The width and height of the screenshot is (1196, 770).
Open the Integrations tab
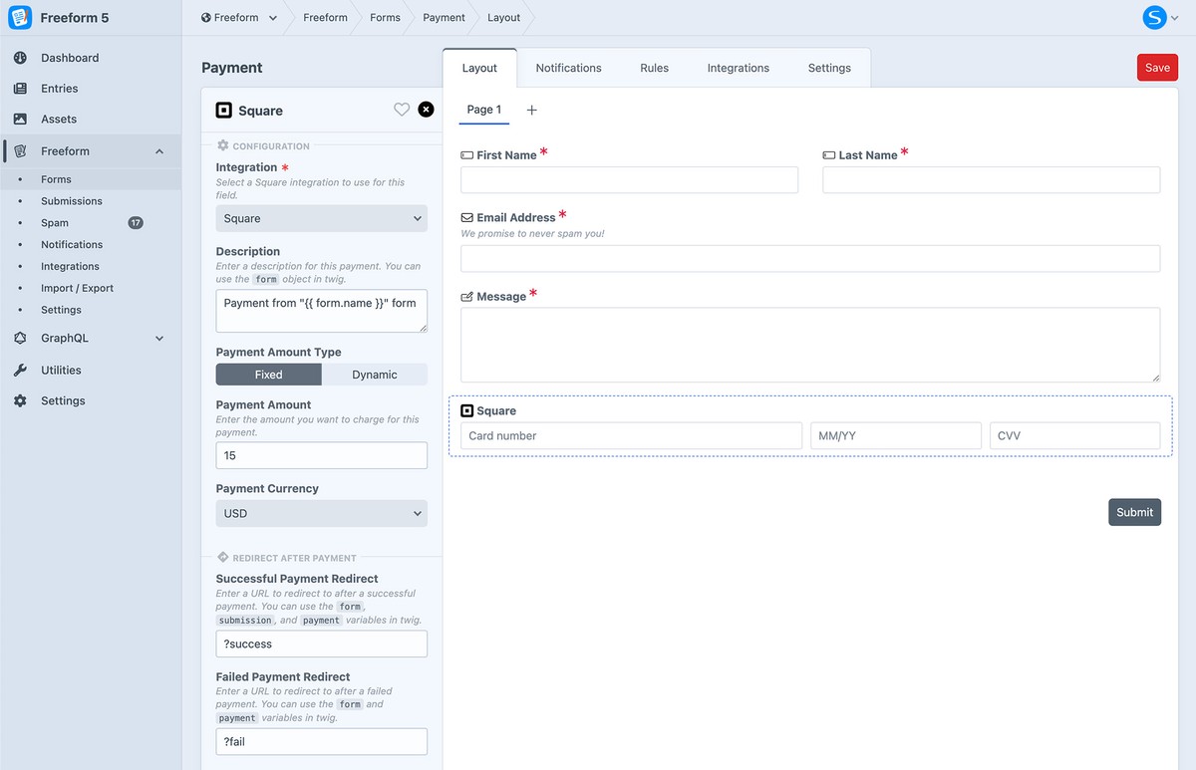pos(738,68)
